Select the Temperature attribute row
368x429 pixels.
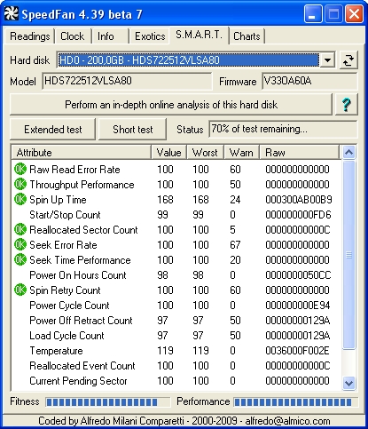click(176, 350)
